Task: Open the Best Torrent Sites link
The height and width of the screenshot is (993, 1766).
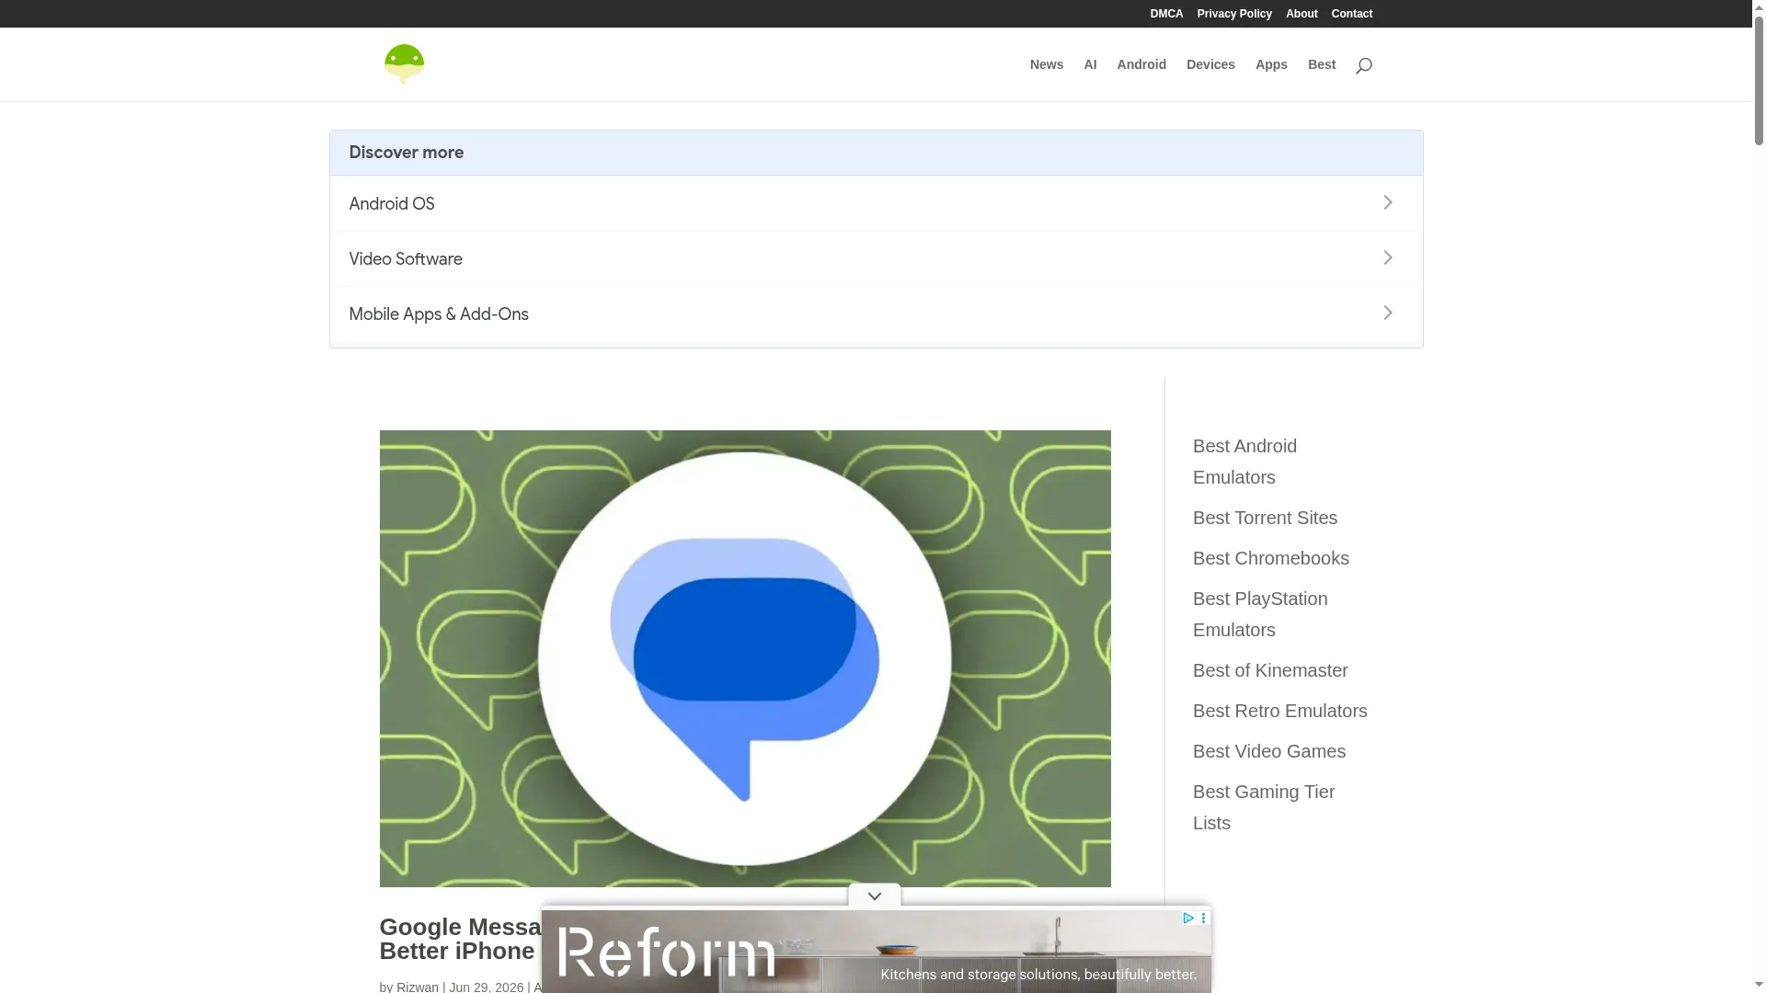Action: tap(1265, 518)
